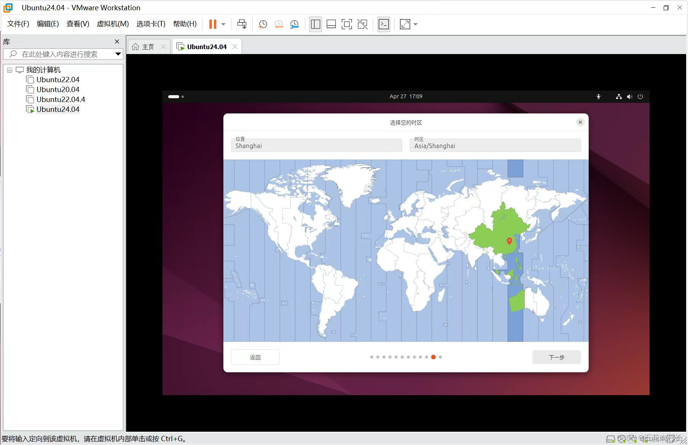Close the 主页 tab
Image resolution: width=688 pixels, height=445 pixels.
coord(163,46)
